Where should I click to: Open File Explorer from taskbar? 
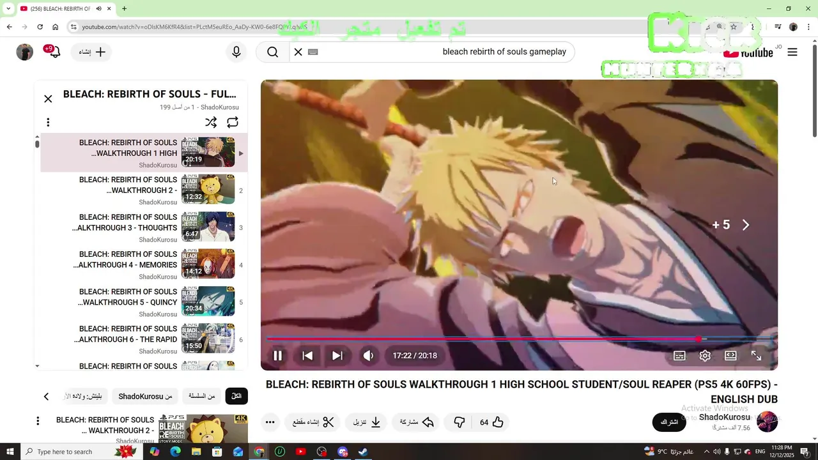196,452
